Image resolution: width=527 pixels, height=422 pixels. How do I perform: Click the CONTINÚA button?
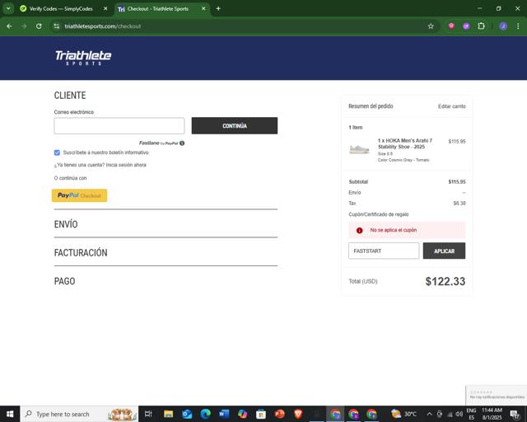click(235, 126)
